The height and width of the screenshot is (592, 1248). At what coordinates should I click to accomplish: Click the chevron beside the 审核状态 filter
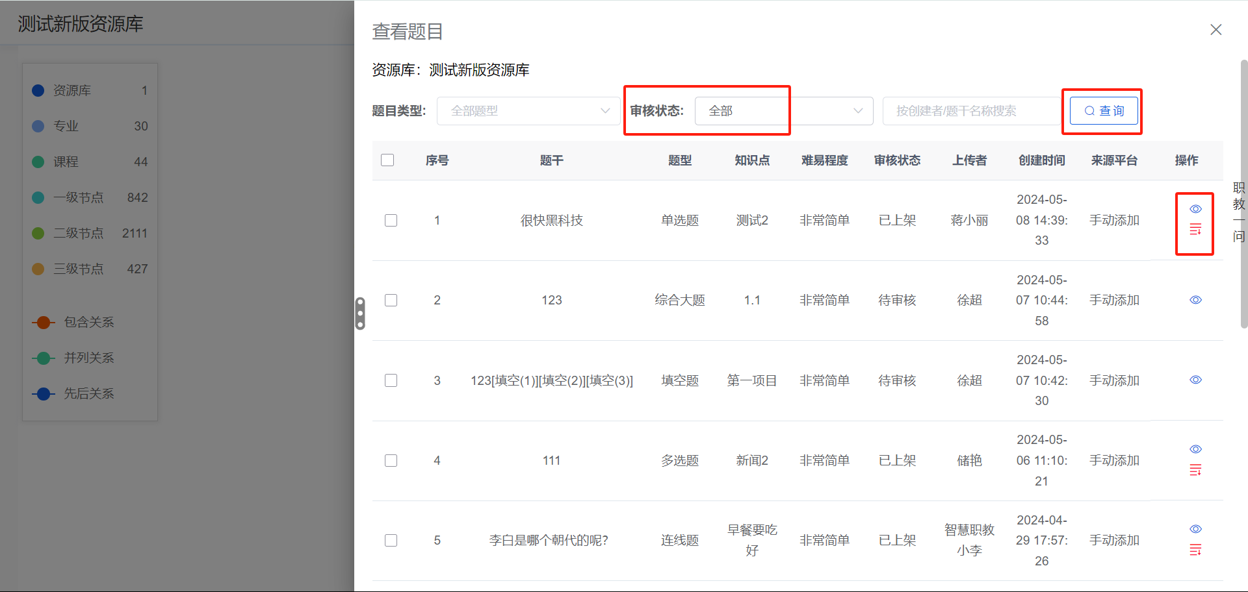(857, 110)
